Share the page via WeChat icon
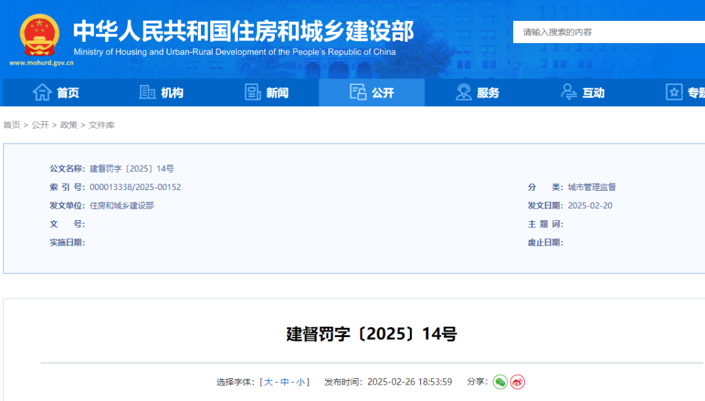This screenshot has width=705, height=401. coord(500,382)
